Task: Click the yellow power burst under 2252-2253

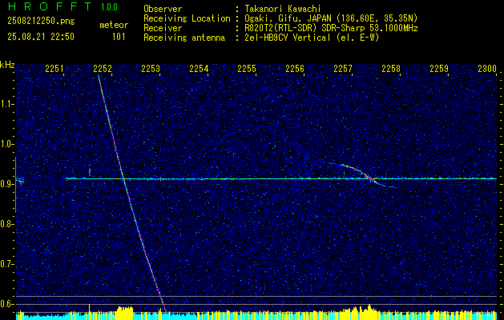Action: 124,313
